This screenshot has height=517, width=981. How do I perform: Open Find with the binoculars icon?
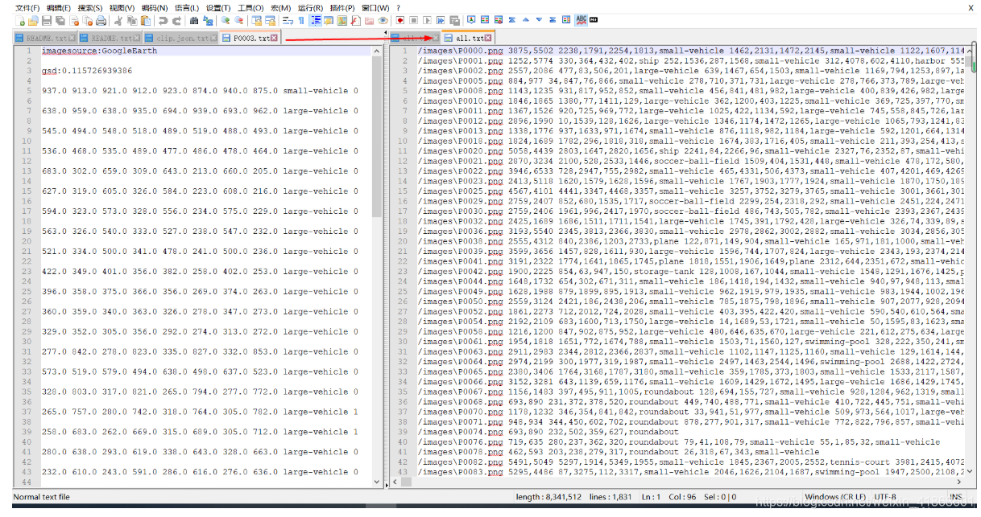(194, 20)
